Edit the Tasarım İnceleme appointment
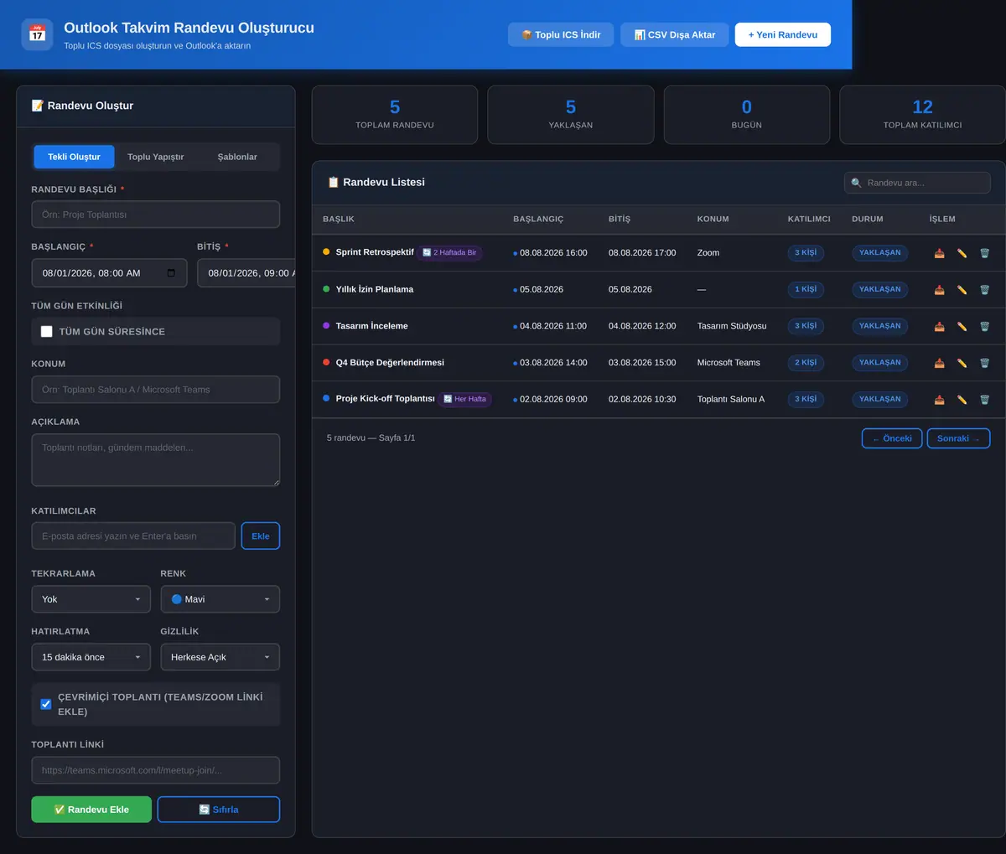 (x=962, y=326)
